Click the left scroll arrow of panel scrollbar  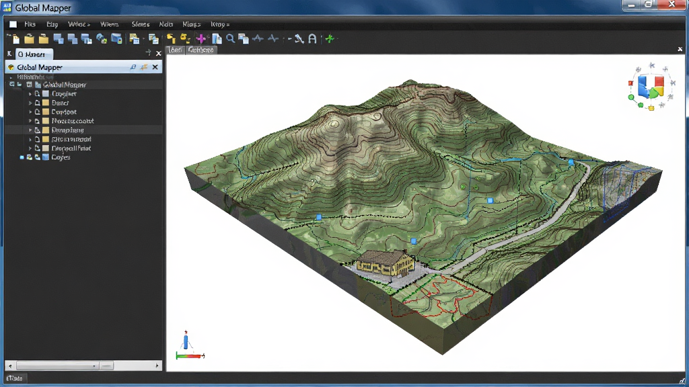tap(10, 365)
